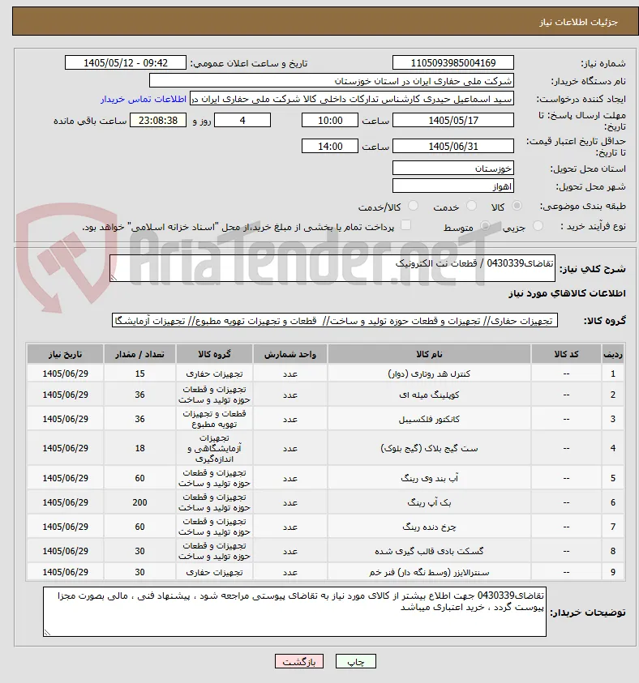
Task: Click item name آب بند وی رینگ
Action: [x=429, y=478]
